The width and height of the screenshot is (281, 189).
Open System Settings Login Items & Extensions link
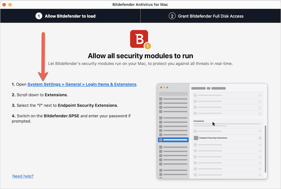(82, 84)
